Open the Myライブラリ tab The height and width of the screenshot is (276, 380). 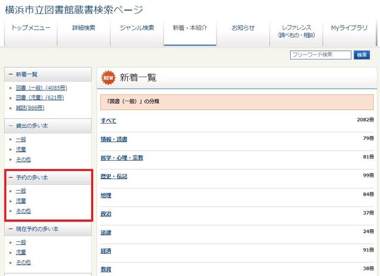point(348,28)
